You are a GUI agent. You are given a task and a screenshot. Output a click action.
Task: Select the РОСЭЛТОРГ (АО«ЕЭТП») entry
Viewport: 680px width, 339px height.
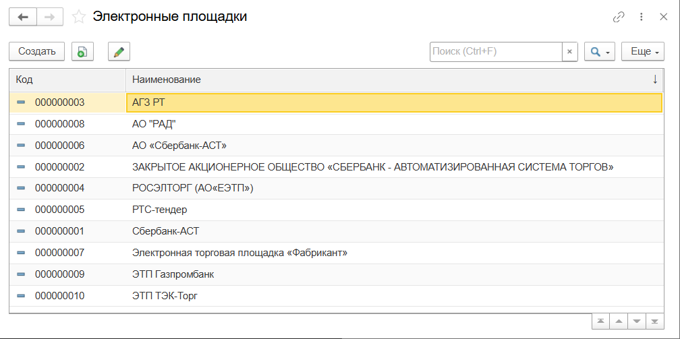395,189
